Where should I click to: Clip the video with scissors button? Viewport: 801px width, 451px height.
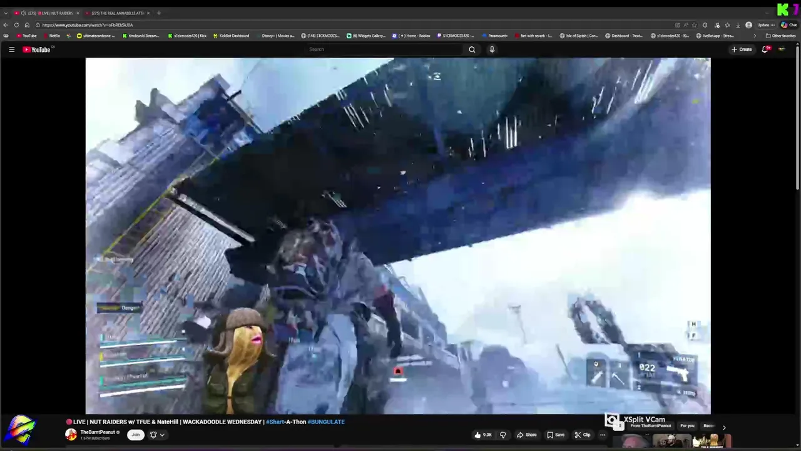(x=583, y=435)
